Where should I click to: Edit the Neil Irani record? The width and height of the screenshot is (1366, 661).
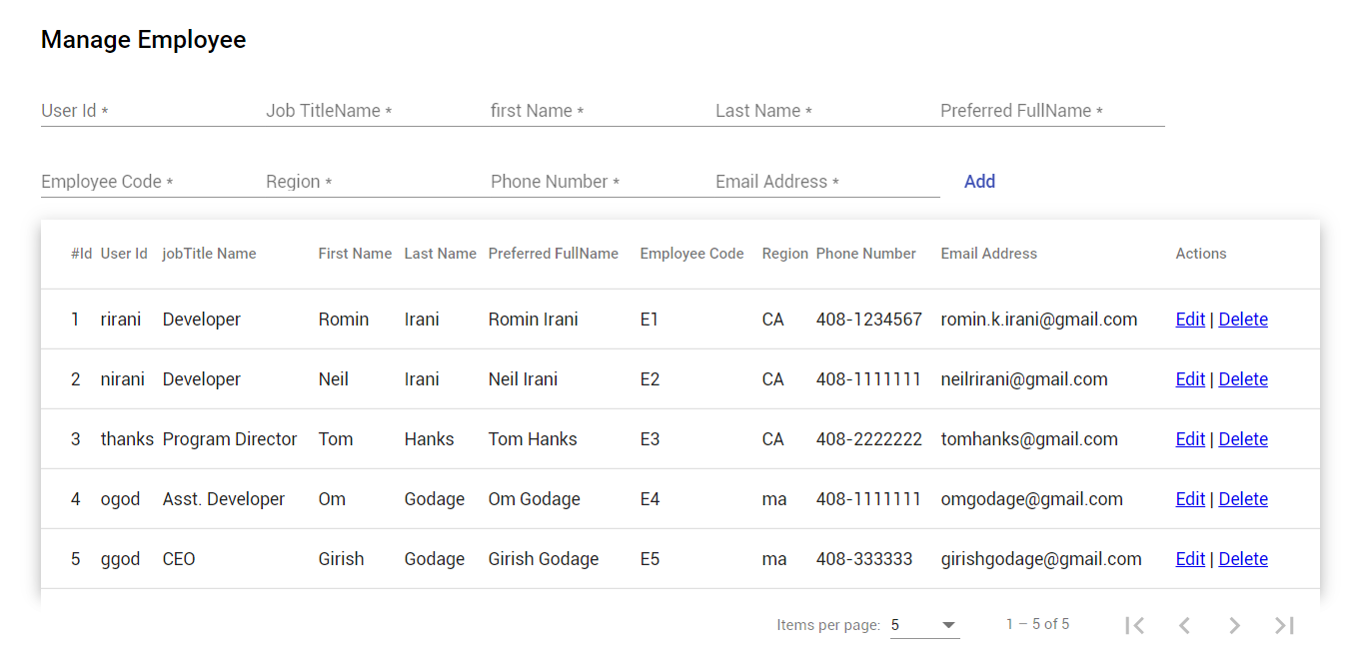[1190, 378]
